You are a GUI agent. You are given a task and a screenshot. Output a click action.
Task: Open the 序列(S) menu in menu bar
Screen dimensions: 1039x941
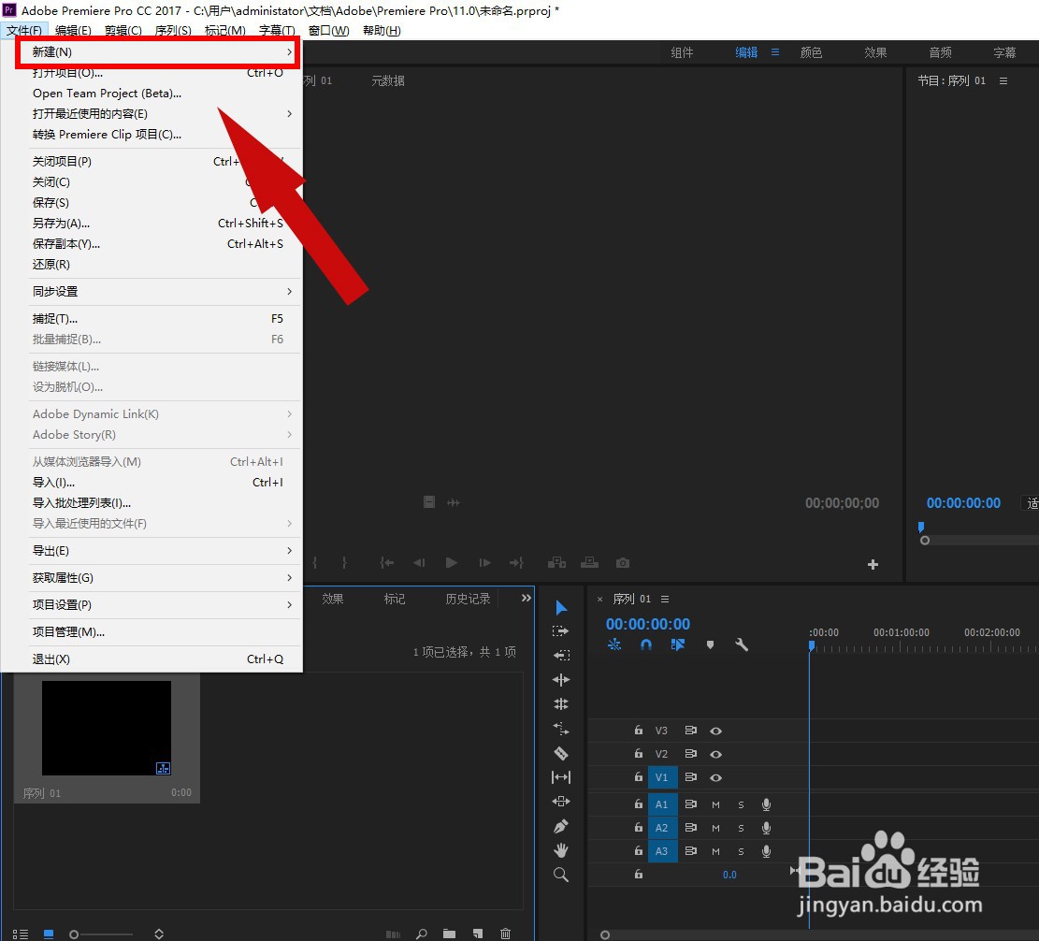click(x=173, y=31)
